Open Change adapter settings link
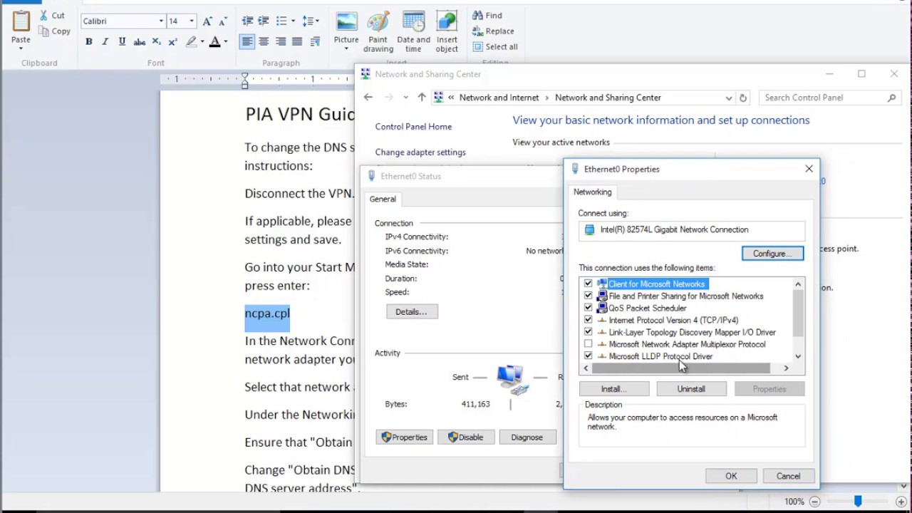Image resolution: width=912 pixels, height=513 pixels. [x=420, y=152]
